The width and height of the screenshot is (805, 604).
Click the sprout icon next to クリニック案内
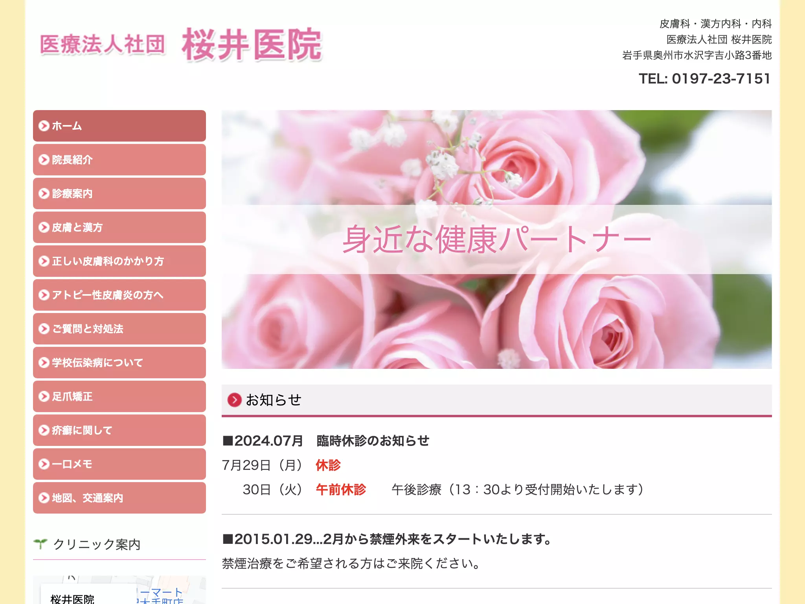[40, 544]
